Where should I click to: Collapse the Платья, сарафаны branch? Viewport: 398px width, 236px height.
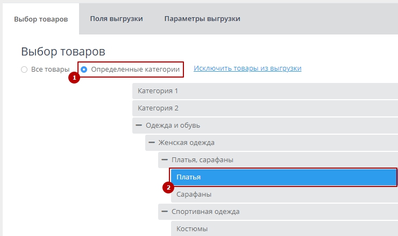(x=165, y=159)
